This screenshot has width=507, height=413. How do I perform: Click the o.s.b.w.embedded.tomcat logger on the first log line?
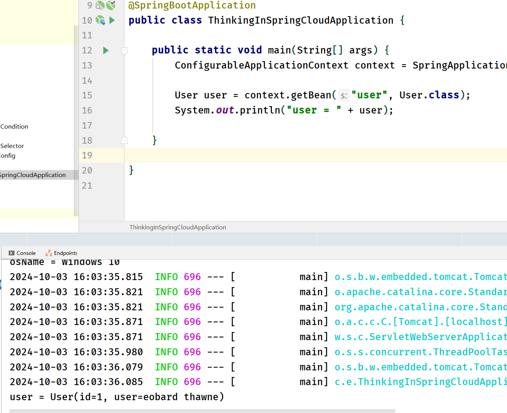click(x=420, y=277)
